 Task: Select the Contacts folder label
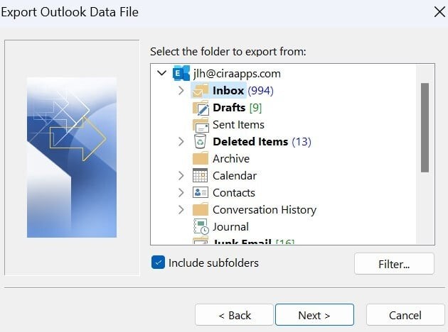(234, 193)
